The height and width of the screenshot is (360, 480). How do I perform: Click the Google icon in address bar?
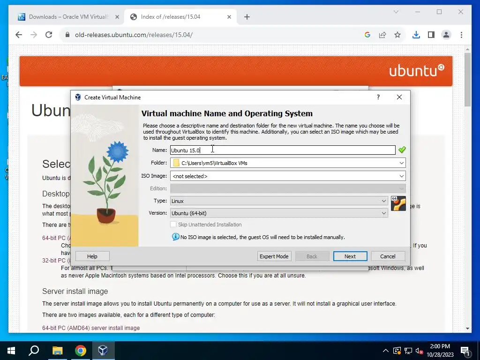(367, 35)
